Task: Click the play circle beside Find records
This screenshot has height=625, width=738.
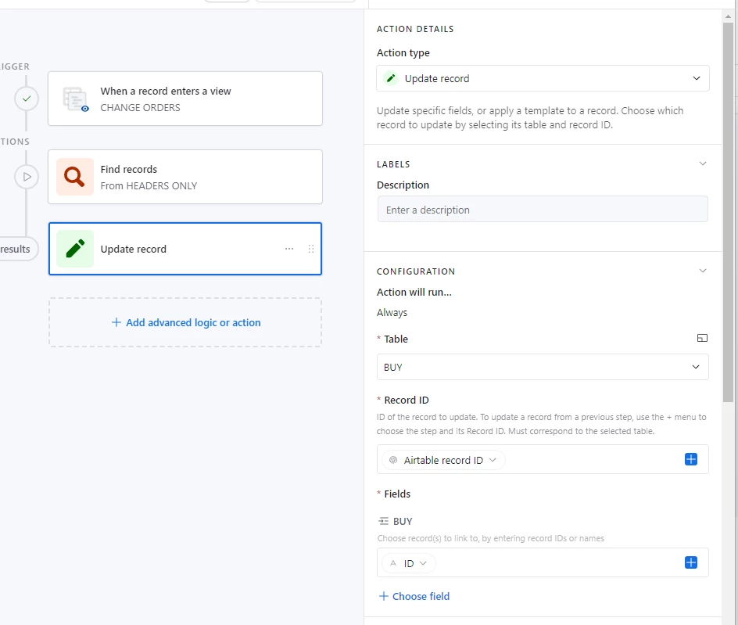Action: point(27,177)
